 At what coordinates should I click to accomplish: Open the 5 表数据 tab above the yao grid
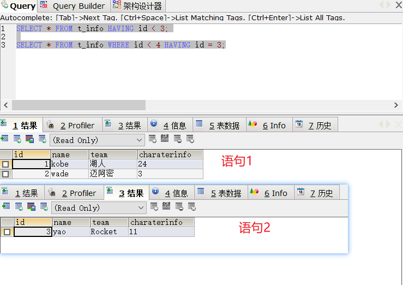coord(221,193)
